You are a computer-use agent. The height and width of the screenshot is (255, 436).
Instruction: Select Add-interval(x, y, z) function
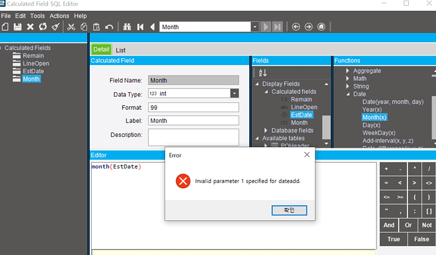tap(388, 141)
